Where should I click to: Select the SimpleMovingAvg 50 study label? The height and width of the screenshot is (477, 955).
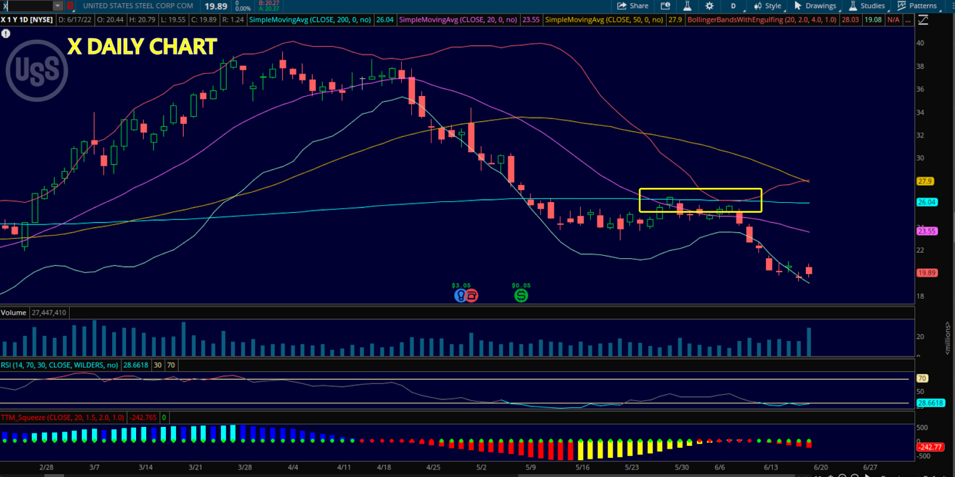click(x=604, y=20)
